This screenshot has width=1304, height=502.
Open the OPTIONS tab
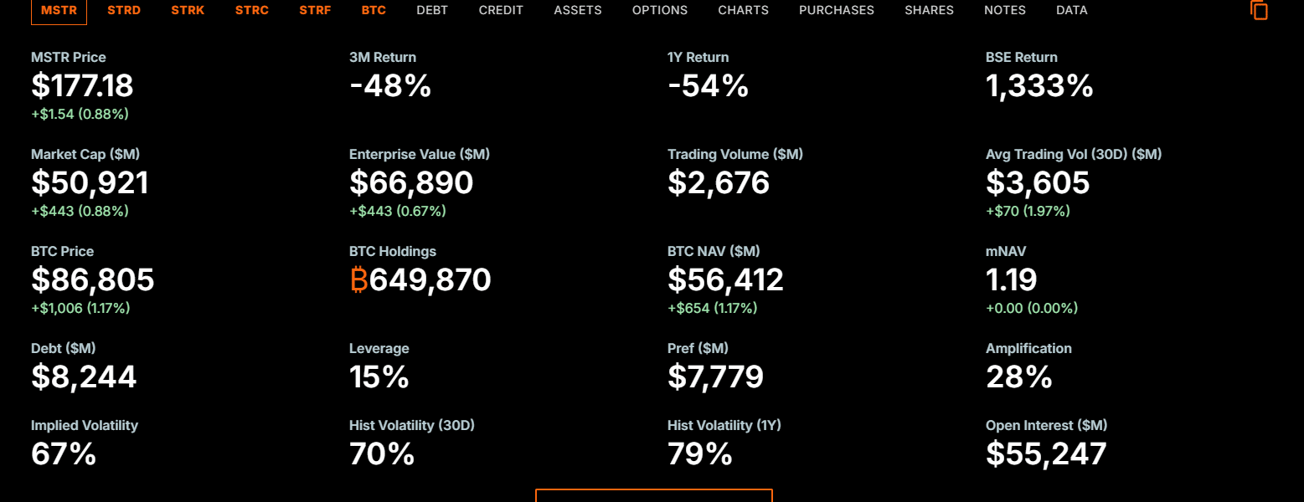pos(660,10)
